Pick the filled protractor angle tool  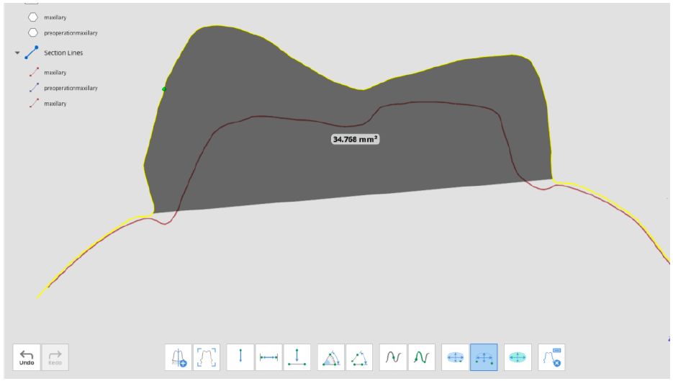coord(331,357)
